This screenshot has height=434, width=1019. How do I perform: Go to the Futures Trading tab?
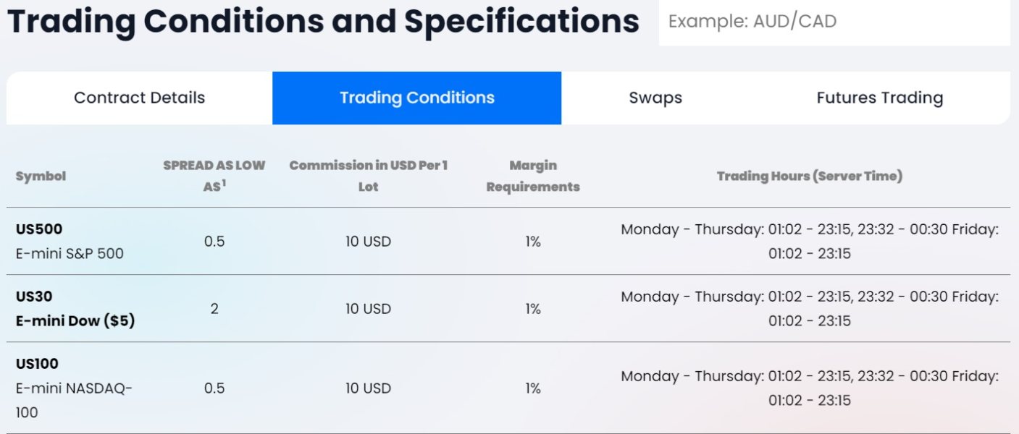[879, 98]
